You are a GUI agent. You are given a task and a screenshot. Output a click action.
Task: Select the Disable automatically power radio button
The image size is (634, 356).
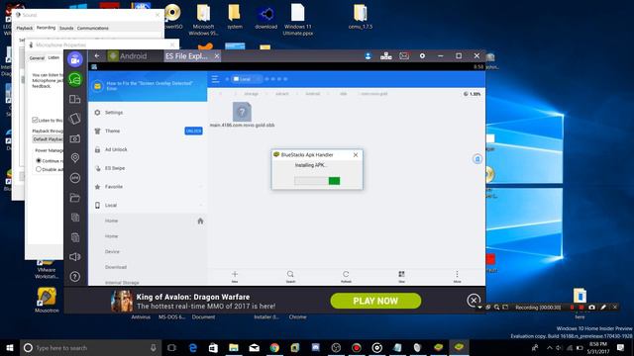tap(39, 169)
